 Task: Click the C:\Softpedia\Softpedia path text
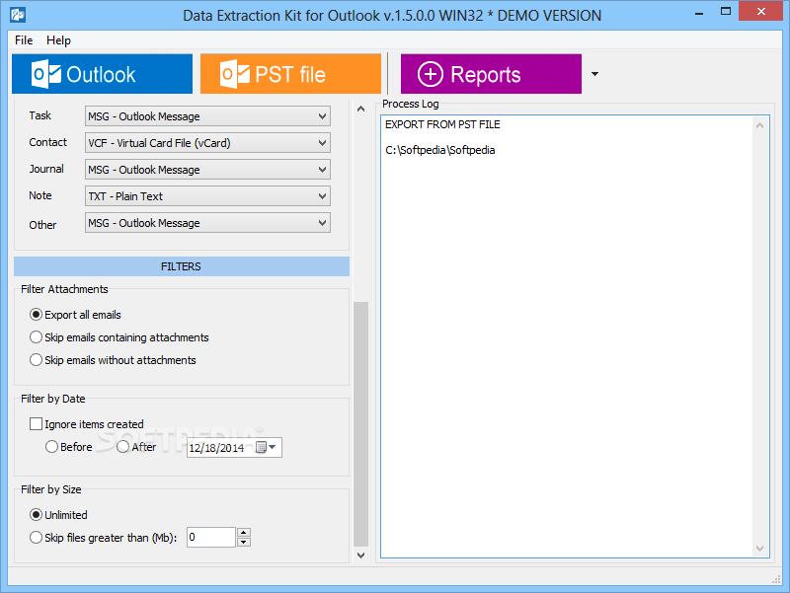[x=439, y=150]
